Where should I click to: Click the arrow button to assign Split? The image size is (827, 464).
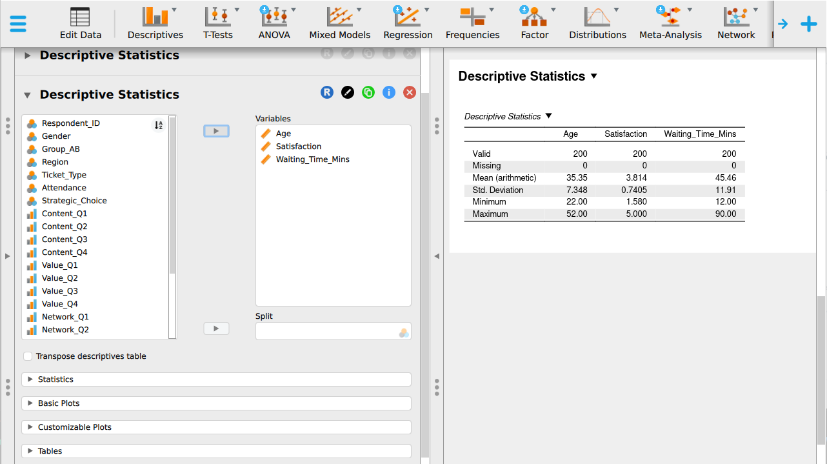click(x=216, y=328)
